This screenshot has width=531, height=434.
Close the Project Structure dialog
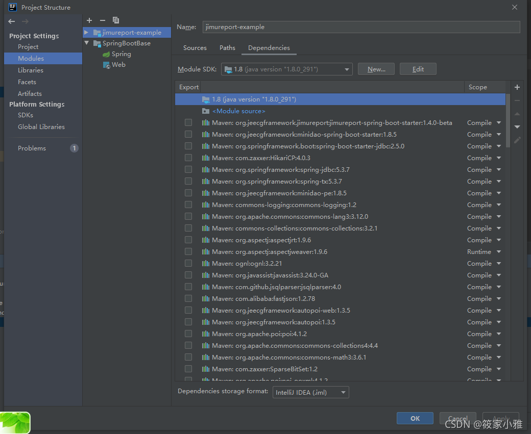click(x=515, y=7)
